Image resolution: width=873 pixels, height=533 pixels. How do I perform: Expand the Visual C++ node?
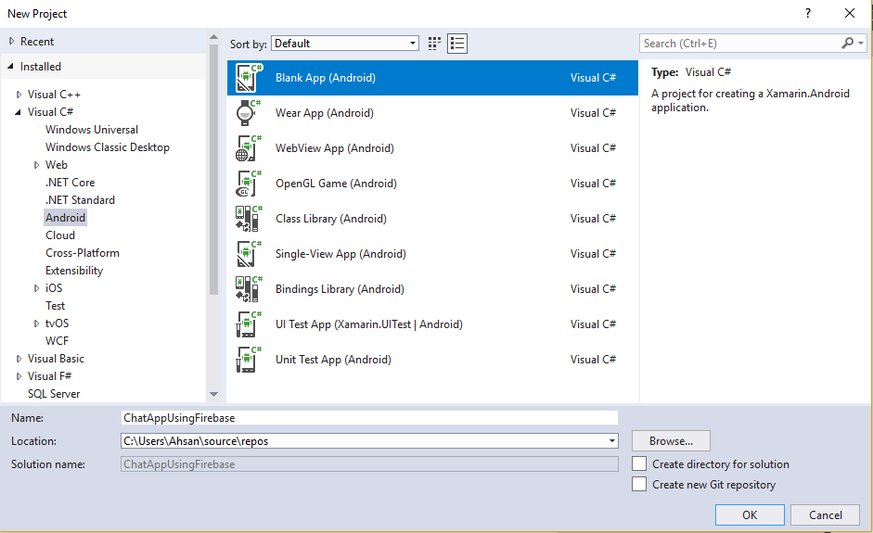pyautogui.click(x=19, y=95)
